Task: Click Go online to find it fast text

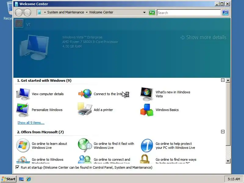Action: pos(114,146)
